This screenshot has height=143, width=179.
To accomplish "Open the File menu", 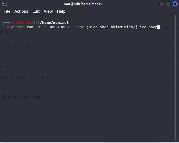I will (x=7, y=11).
